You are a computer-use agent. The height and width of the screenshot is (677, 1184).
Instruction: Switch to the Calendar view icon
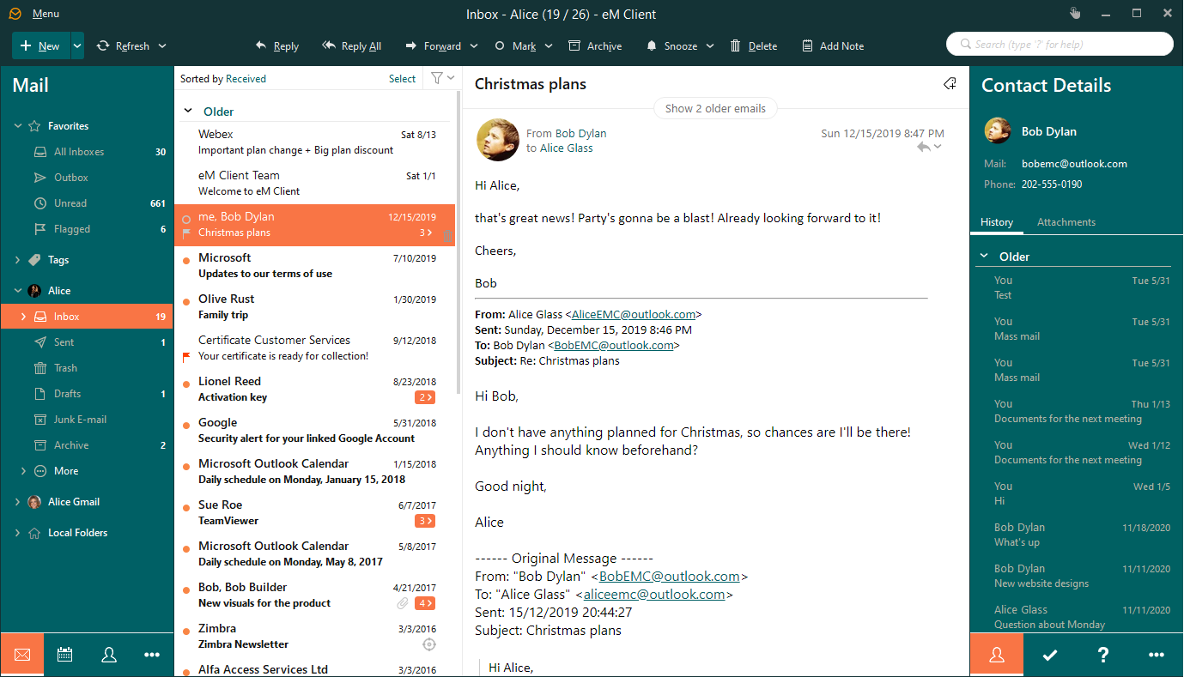coord(65,655)
